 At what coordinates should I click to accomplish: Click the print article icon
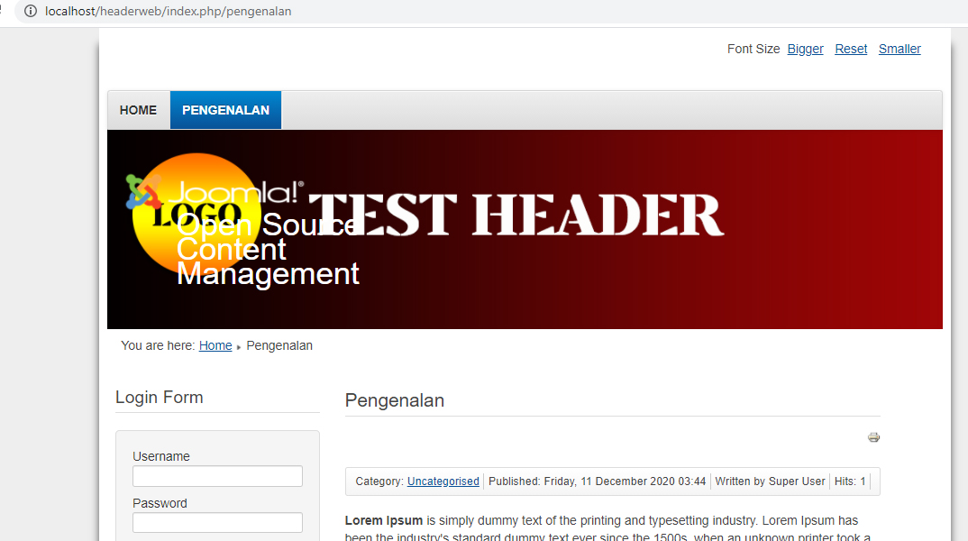point(873,437)
